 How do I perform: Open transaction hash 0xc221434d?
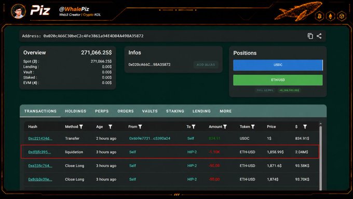40,138
